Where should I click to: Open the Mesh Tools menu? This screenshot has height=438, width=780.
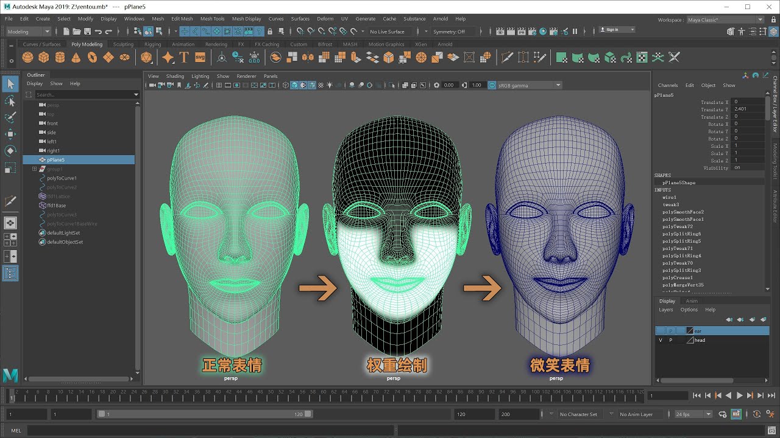tap(212, 19)
